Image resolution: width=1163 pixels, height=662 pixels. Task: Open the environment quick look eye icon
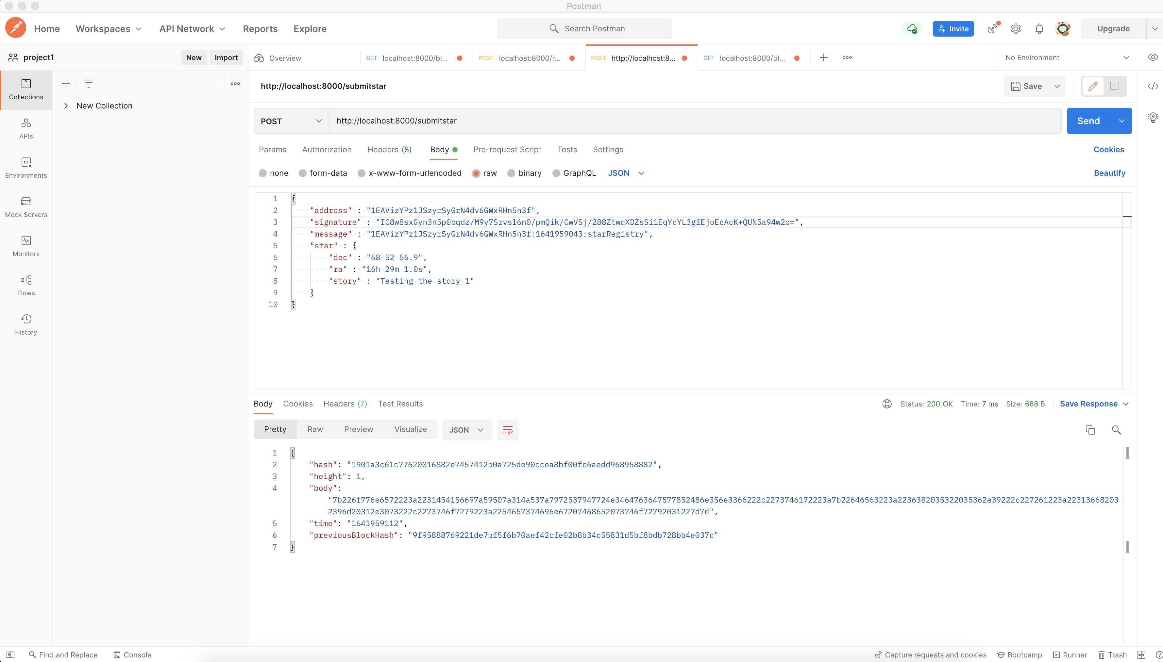click(1153, 57)
